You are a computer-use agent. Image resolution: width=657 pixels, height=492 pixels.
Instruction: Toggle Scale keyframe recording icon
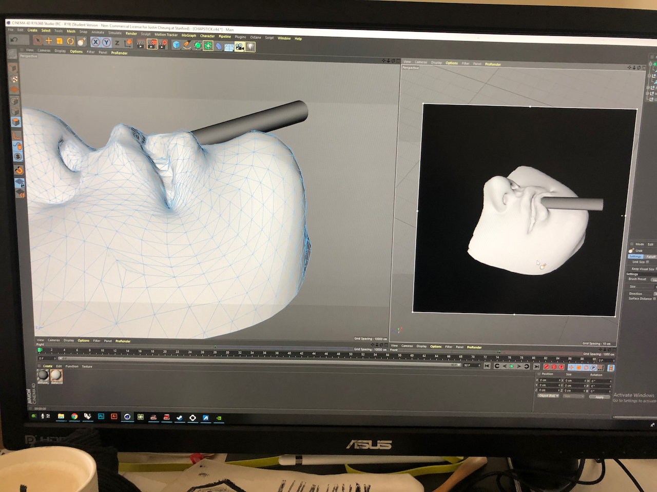578,367
